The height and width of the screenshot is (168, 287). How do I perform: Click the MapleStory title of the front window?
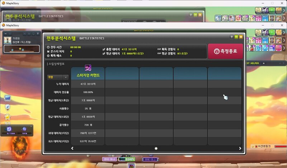13,25
